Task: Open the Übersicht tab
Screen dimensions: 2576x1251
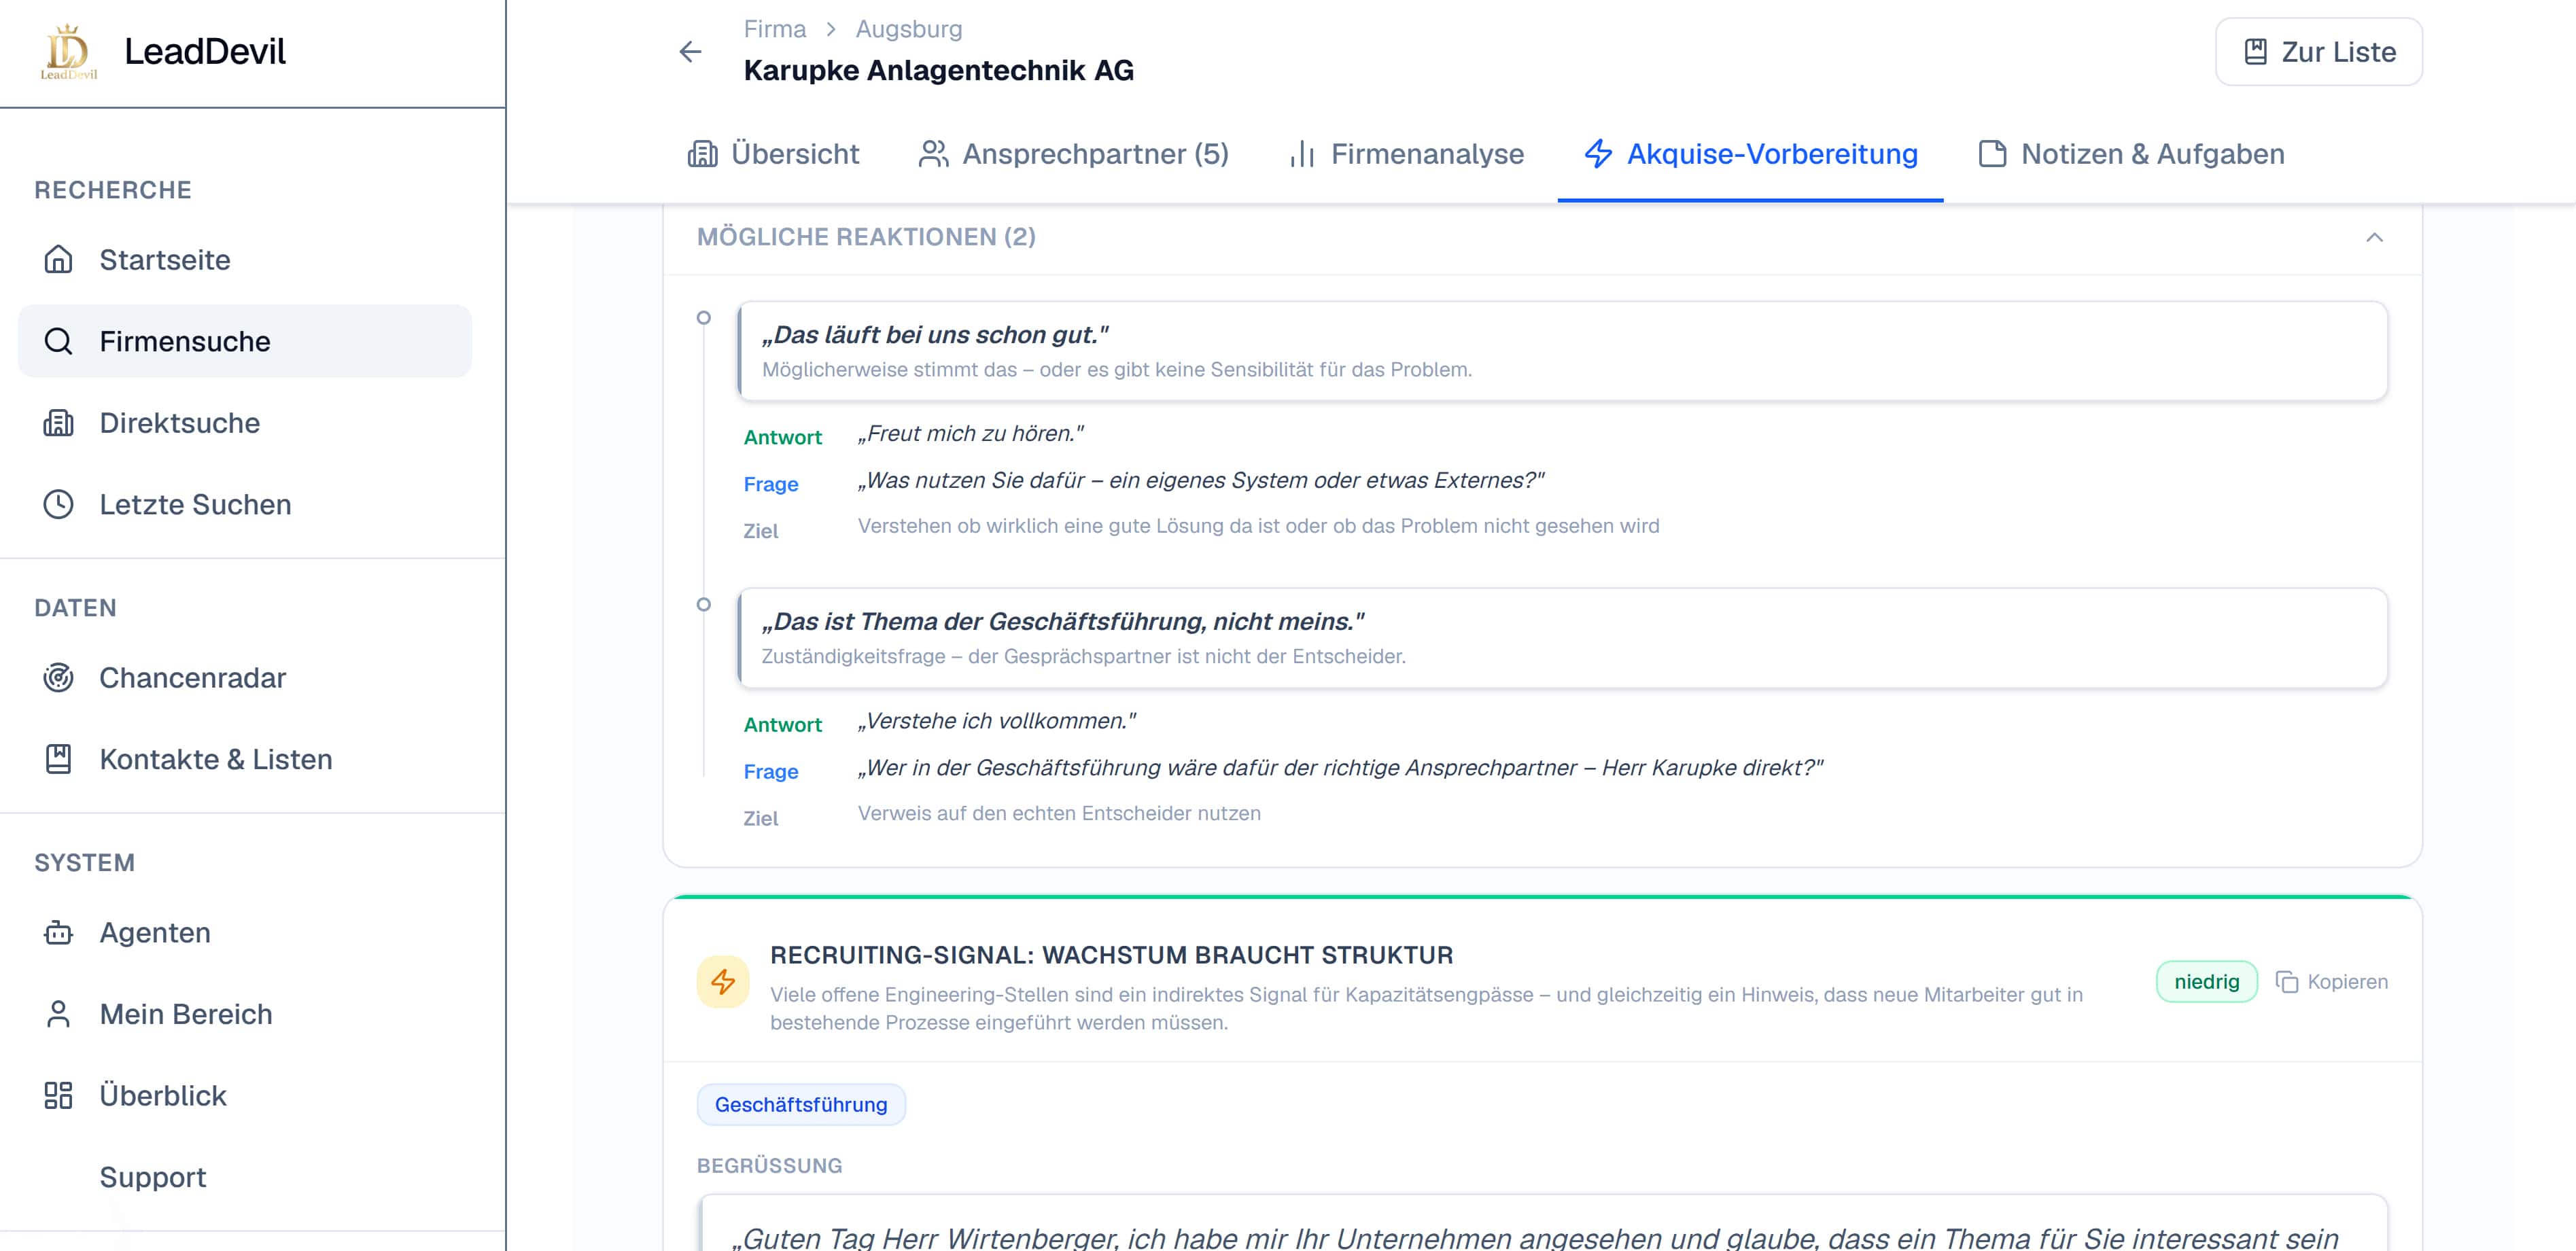Action: [x=773, y=154]
